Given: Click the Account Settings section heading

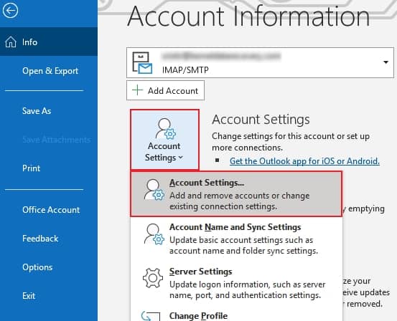Looking at the screenshot, I should point(261,120).
